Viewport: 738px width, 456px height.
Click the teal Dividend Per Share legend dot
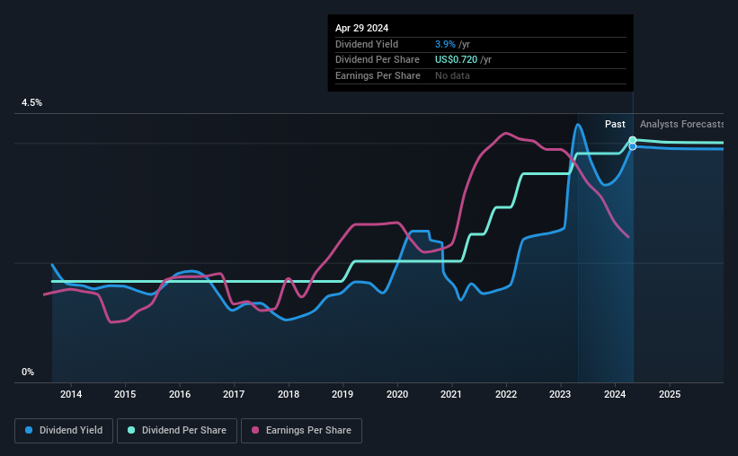click(x=131, y=430)
